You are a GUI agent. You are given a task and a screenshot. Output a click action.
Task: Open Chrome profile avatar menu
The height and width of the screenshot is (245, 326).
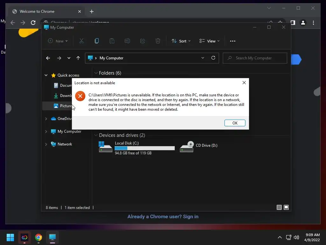coord(303,23)
